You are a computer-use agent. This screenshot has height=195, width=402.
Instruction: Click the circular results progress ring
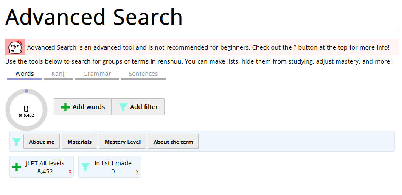click(26, 110)
